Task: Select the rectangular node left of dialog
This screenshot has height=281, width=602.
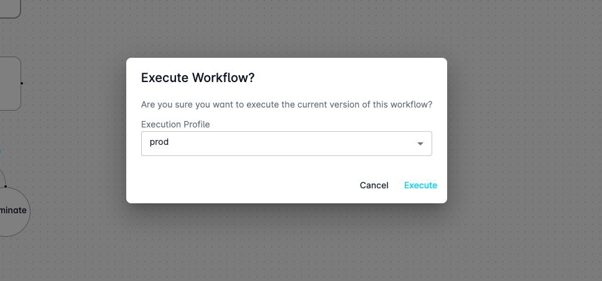Action: pos(9,83)
